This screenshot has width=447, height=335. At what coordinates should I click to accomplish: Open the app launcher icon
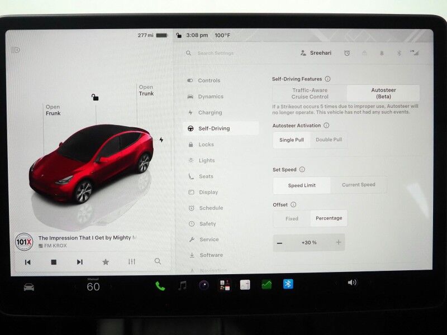click(x=225, y=285)
